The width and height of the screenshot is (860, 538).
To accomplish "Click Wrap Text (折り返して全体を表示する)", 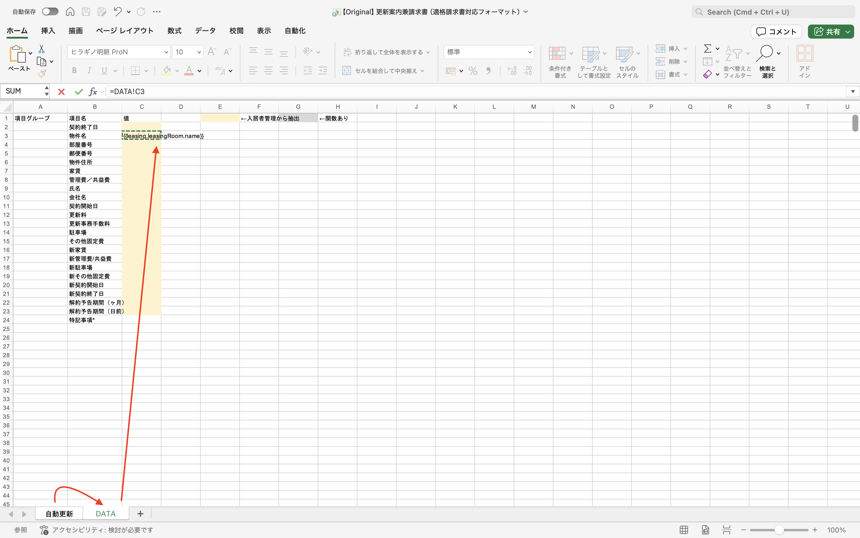I will (387, 52).
